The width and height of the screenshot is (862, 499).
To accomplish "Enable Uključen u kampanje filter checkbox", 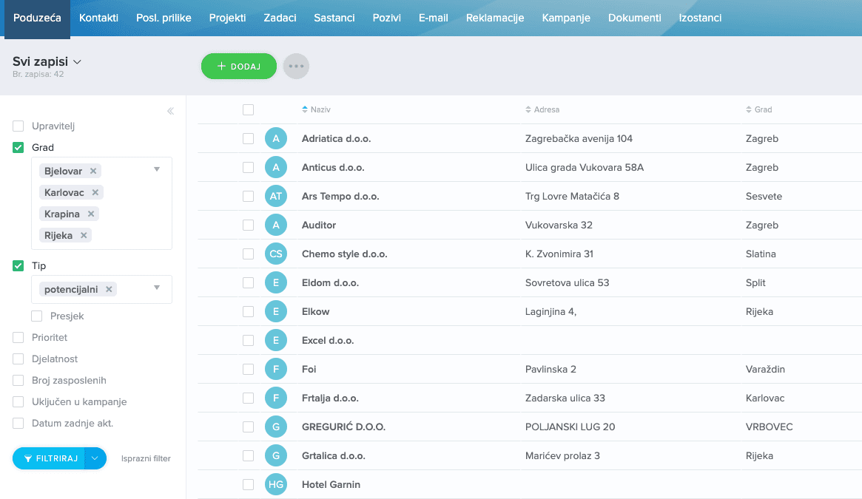I will pyautogui.click(x=18, y=401).
